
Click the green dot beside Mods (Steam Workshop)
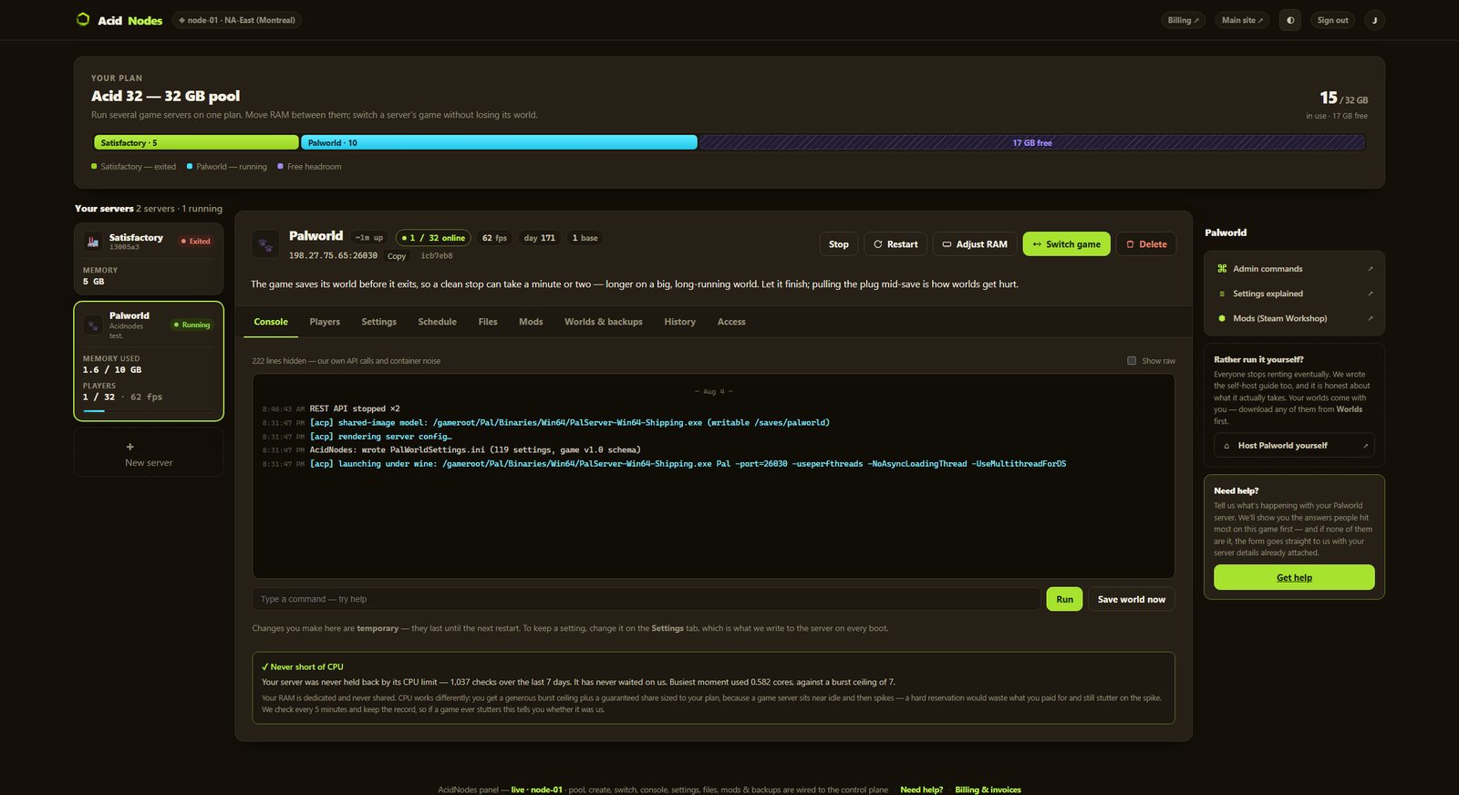[x=1222, y=318]
